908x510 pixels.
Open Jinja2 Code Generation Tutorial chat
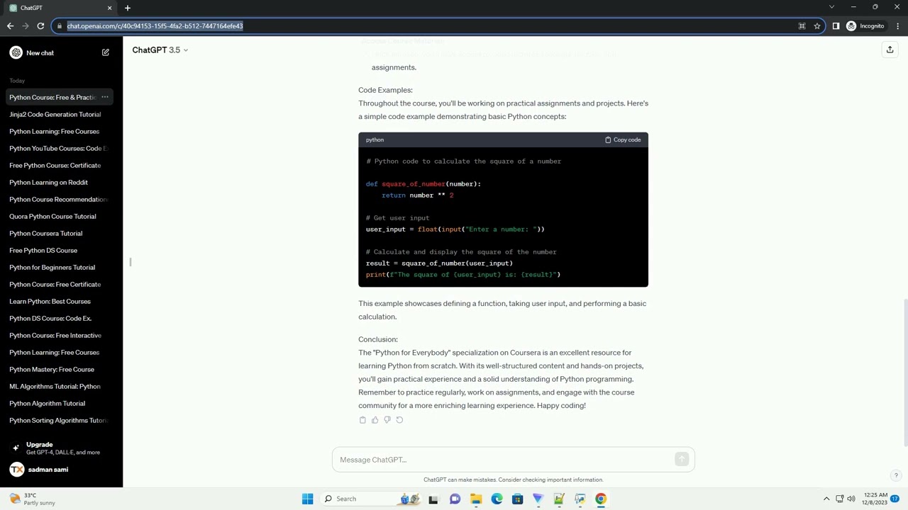coord(60,114)
